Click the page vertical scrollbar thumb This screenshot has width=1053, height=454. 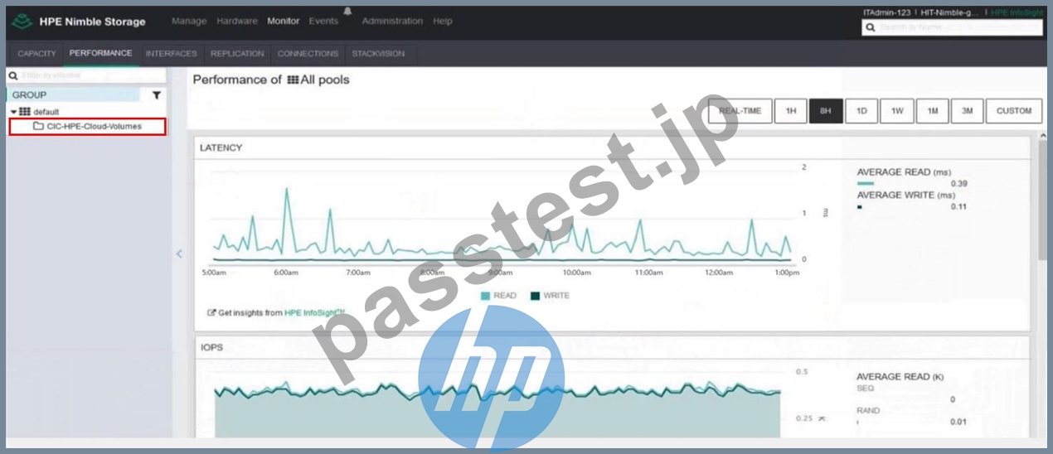(1042, 201)
